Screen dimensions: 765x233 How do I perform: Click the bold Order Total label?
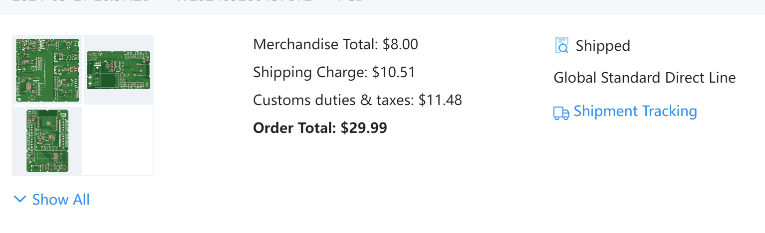click(295, 128)
